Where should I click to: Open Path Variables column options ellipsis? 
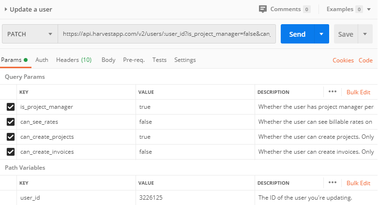tap(333, 183)
